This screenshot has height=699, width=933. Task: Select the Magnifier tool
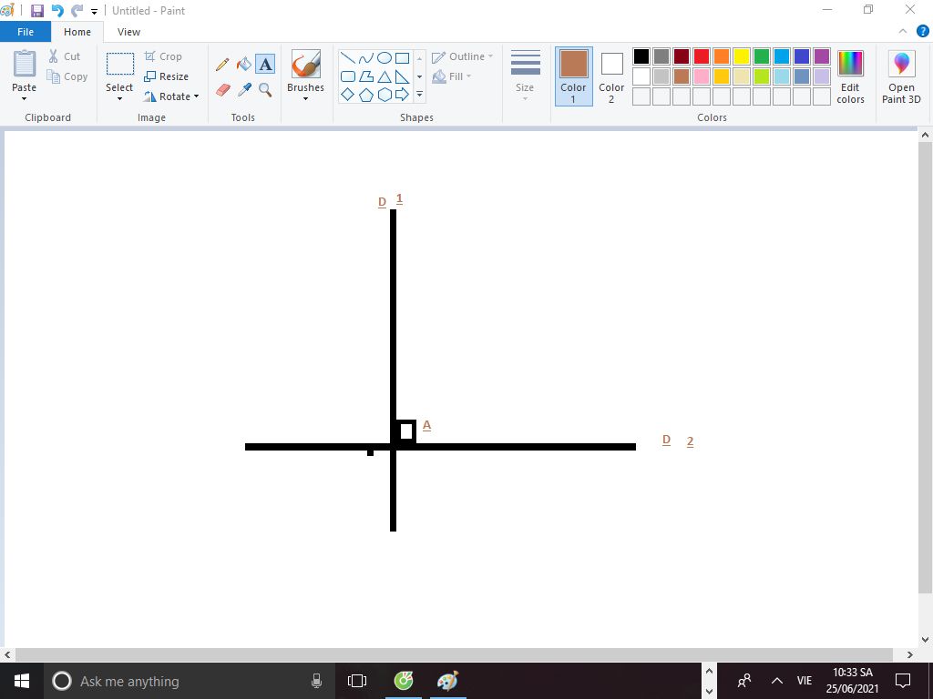265,90
